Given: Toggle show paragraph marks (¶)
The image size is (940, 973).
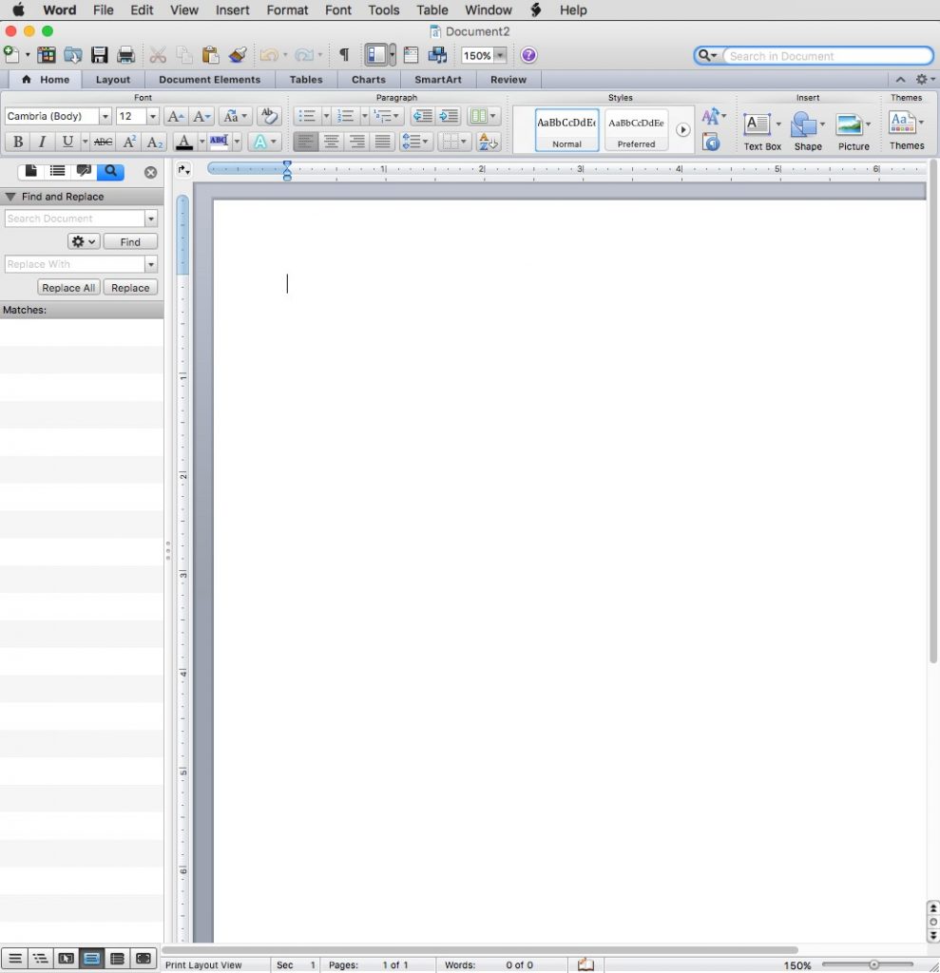Looking at the screenshot, I should 344,55.
